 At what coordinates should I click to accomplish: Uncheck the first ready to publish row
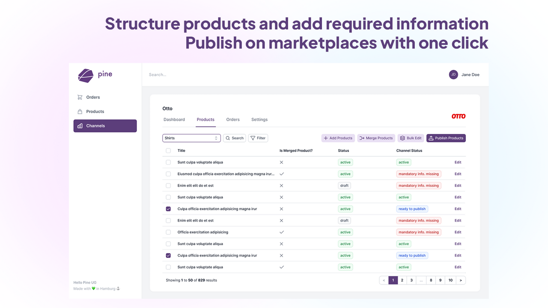(x=168, y=209)
